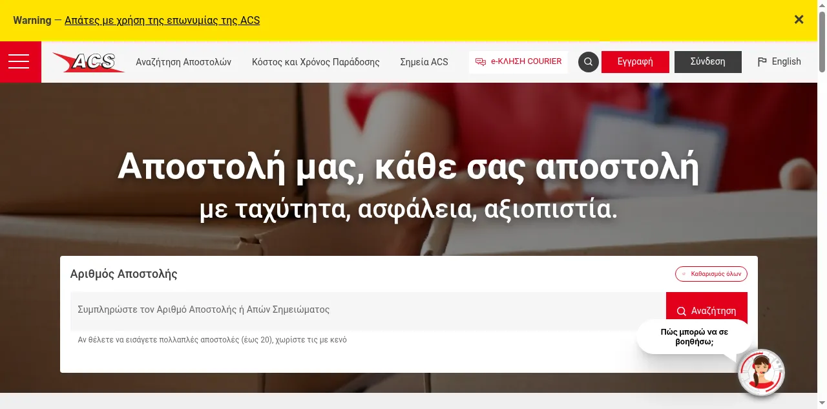Screen dimensions: 827x409
Task: Click the 'Αποστολή μας' hero headline
Action: pos(408,168)
